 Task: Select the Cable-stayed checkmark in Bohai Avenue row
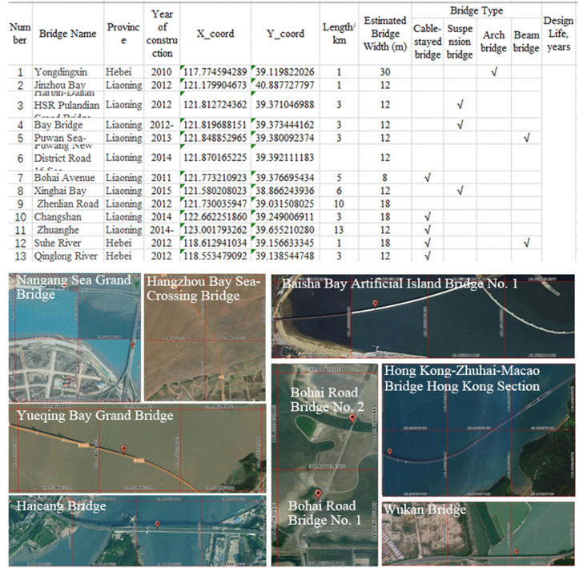coord(427,178)
